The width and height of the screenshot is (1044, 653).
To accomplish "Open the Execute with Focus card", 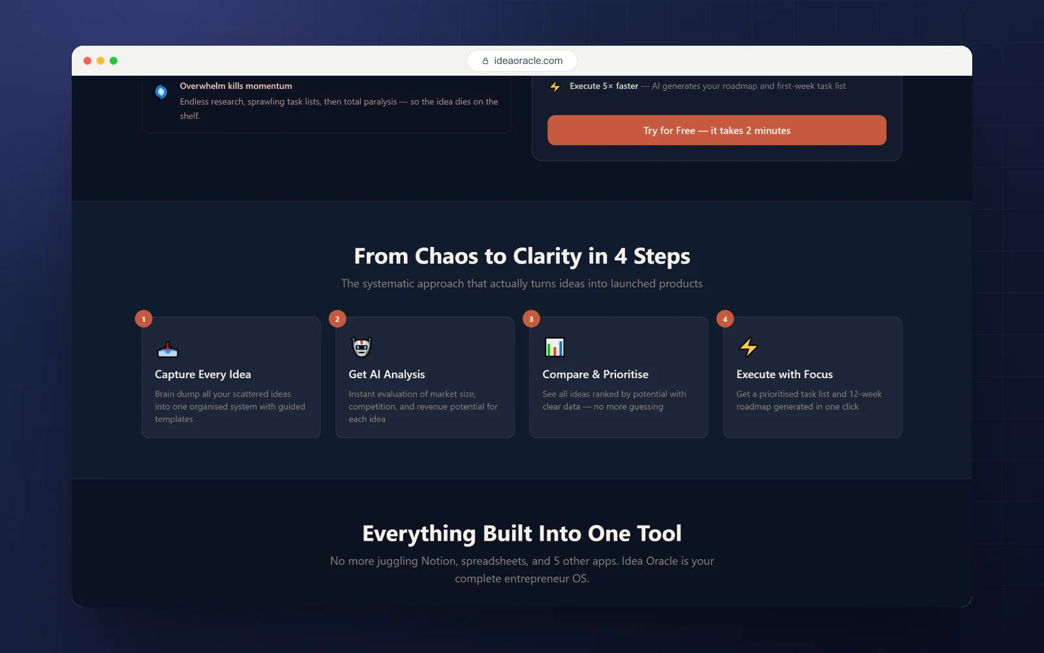I will pyautogui.click(x=812, y=377).
